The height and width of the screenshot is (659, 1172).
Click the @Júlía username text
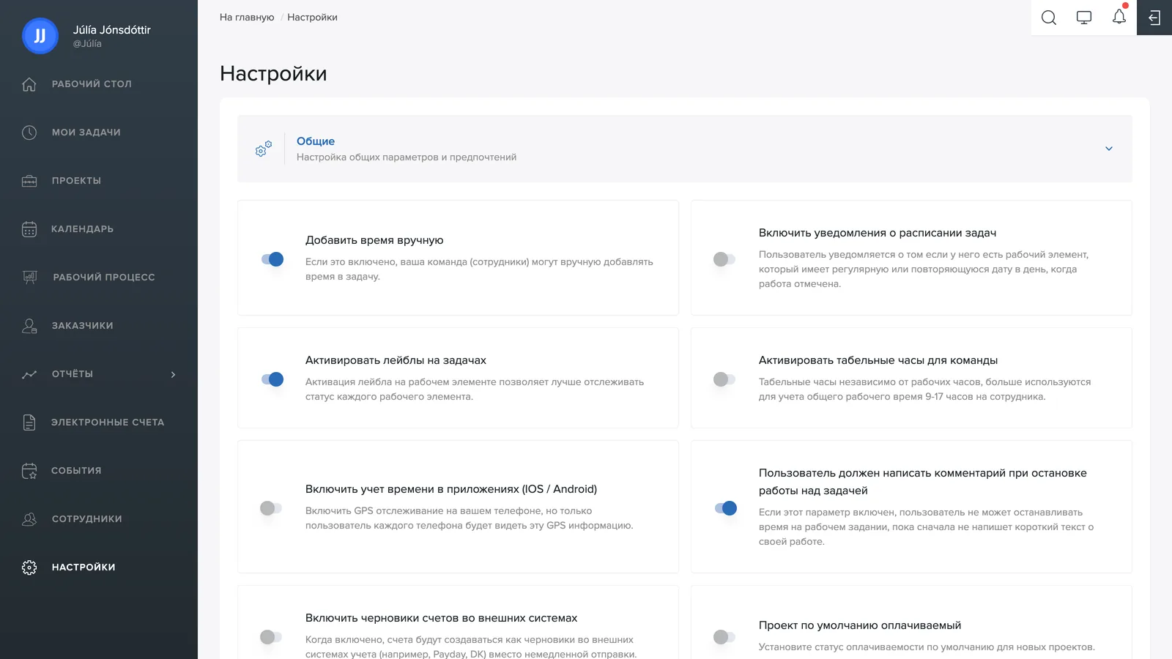[87, 44]
